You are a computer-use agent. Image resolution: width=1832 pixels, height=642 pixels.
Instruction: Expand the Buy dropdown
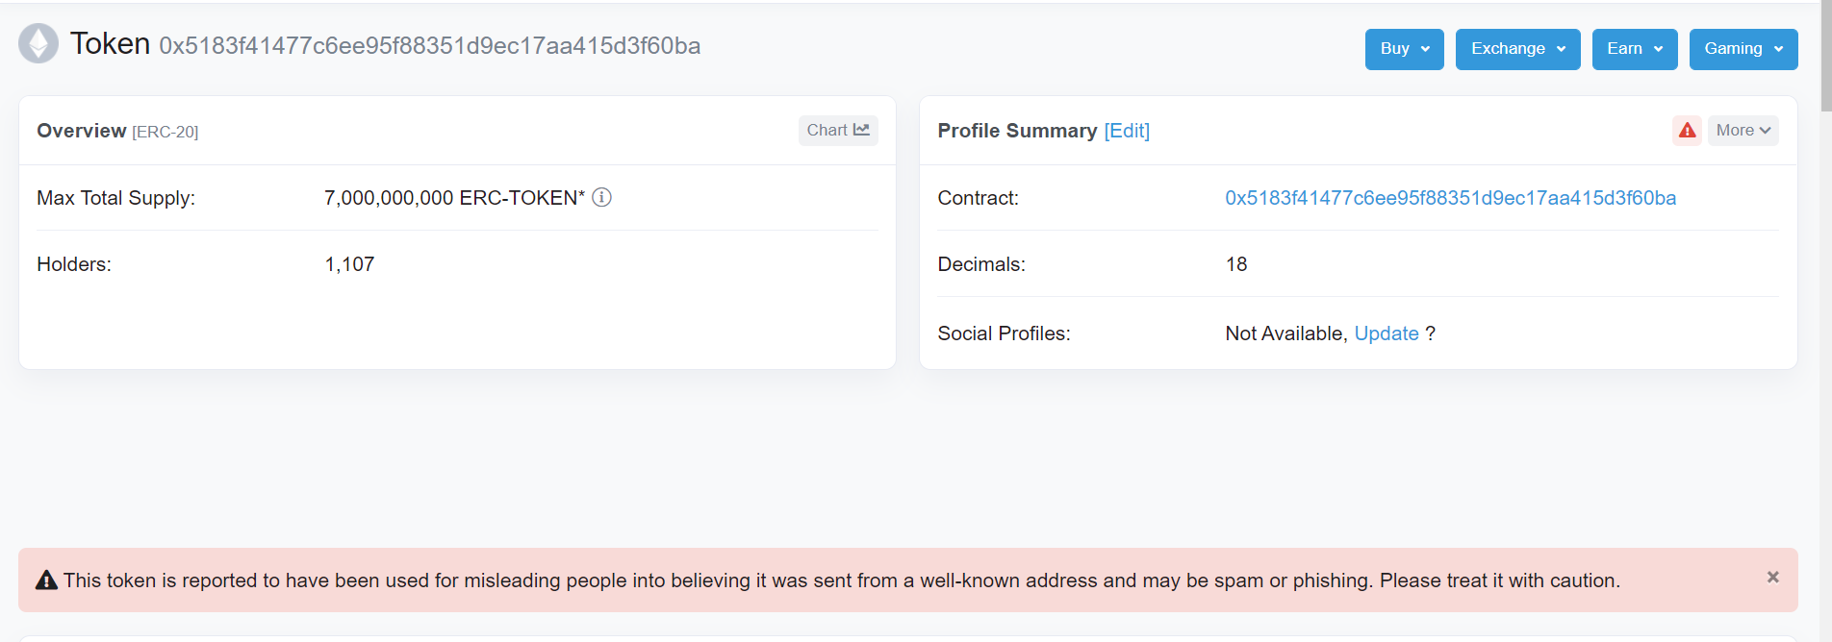1404,49
